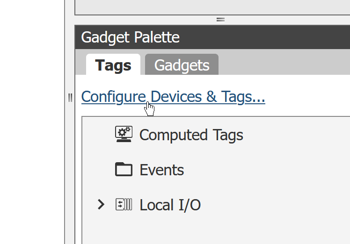Click the word Configure in the blue link

pyautogui.click(x=114, y=97)
